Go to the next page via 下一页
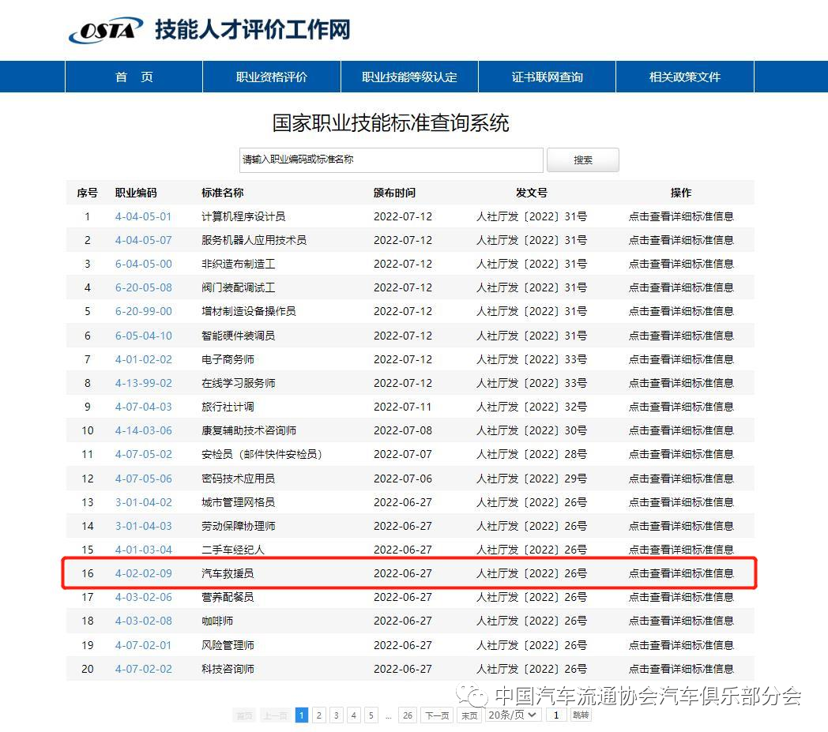The image size is (828, 732). coord(437,714)
